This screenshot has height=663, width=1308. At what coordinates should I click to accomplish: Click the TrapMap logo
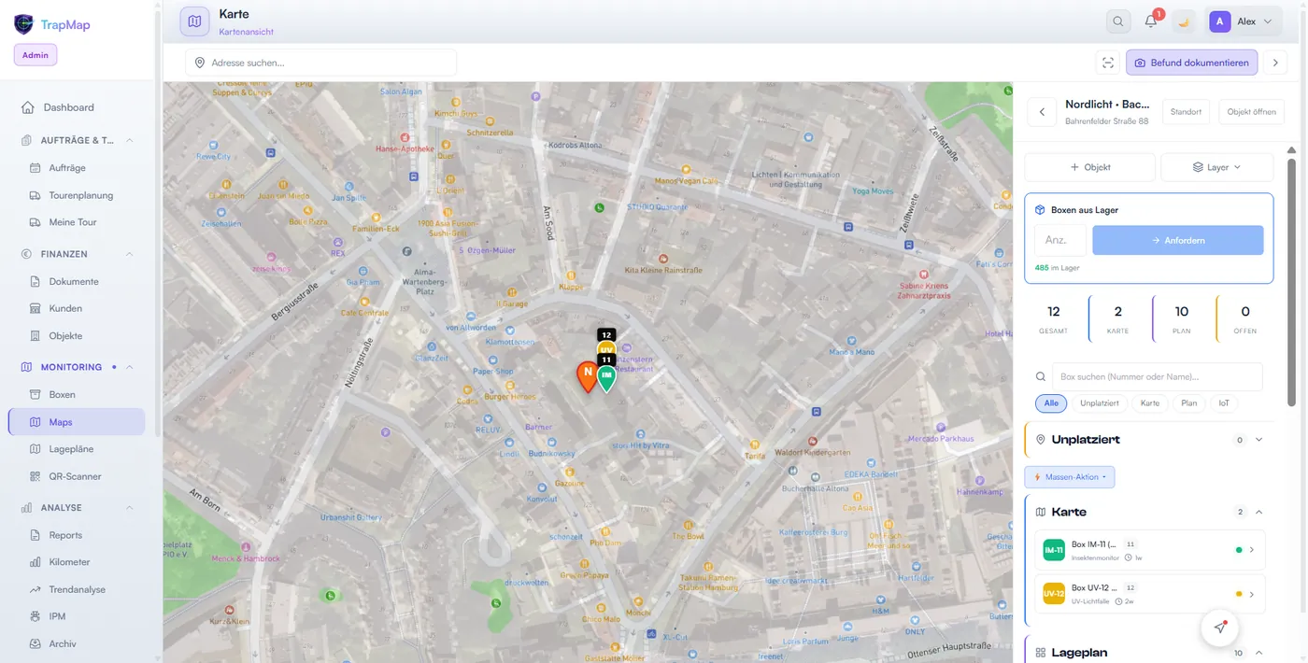pyautogui.click(x=52, y=24)
